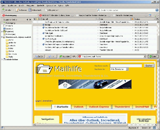The width and height of the screenshot is (160, 130).
Task: Star the Re: Moin Again message
Action: 38,39
